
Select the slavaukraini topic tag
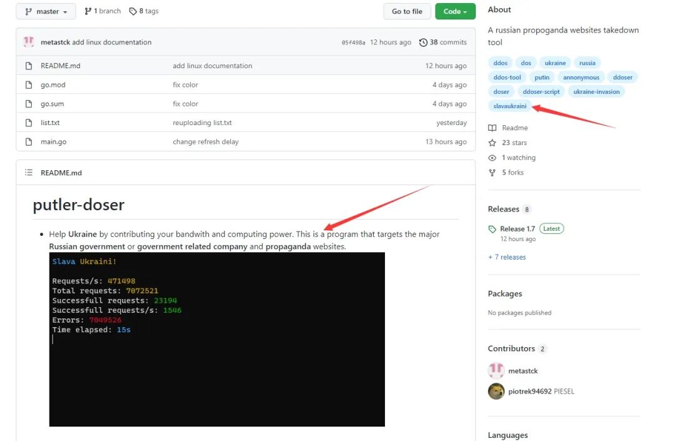[510, 106]
